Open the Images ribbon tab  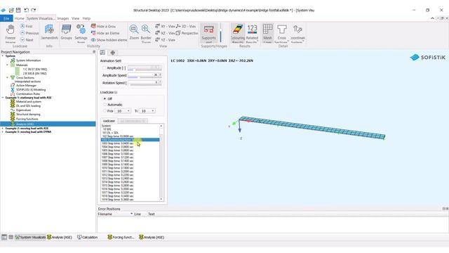point(63,18)
